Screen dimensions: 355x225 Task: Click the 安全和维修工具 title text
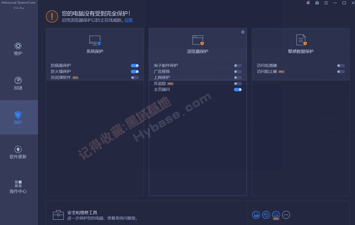click(x=82, y=213)
